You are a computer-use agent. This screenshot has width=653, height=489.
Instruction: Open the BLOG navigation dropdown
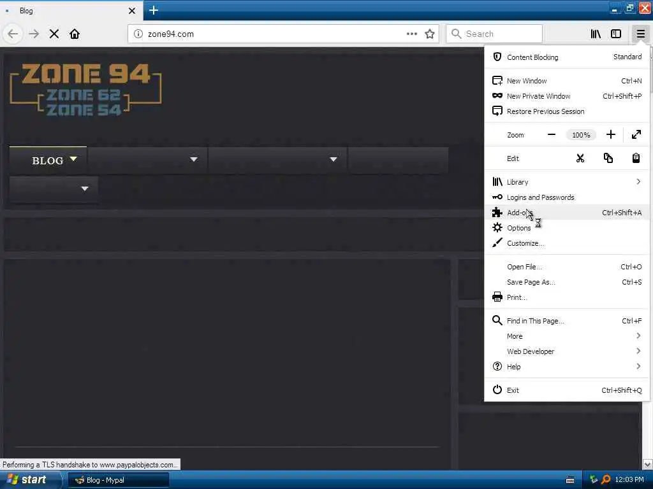pyautogui.click(x=48, y=160)
